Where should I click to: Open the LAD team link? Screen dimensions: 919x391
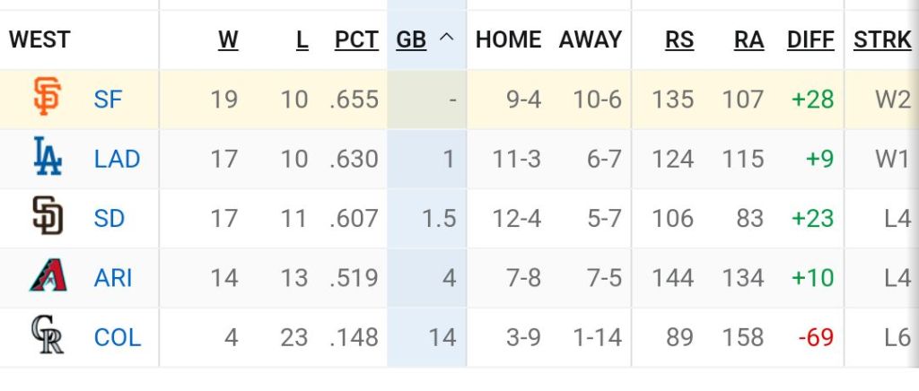117,159
